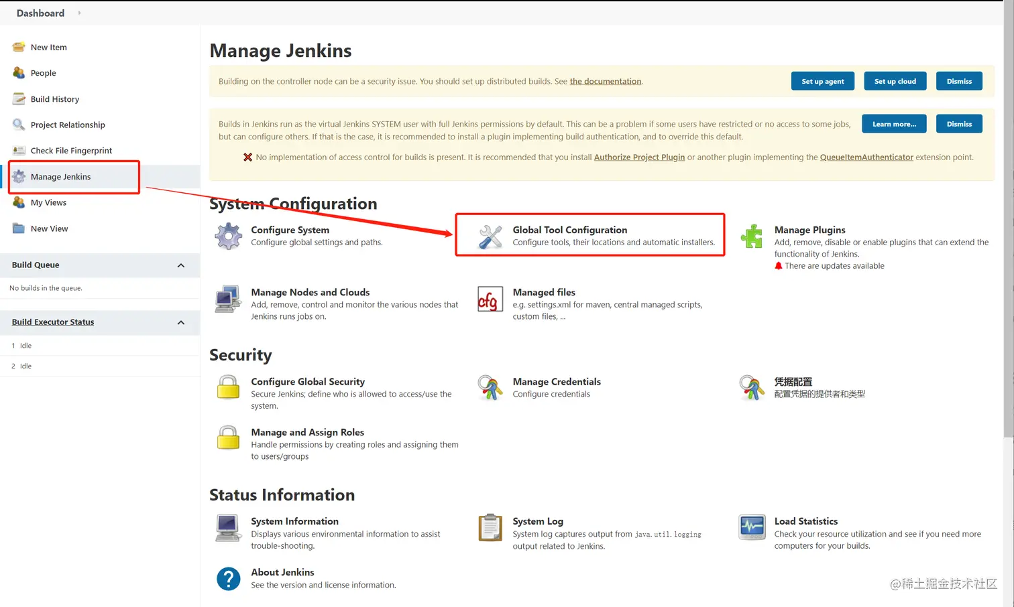Click the 'No builds in the queue.' text

pyautogui.click(x=46, y=288)
